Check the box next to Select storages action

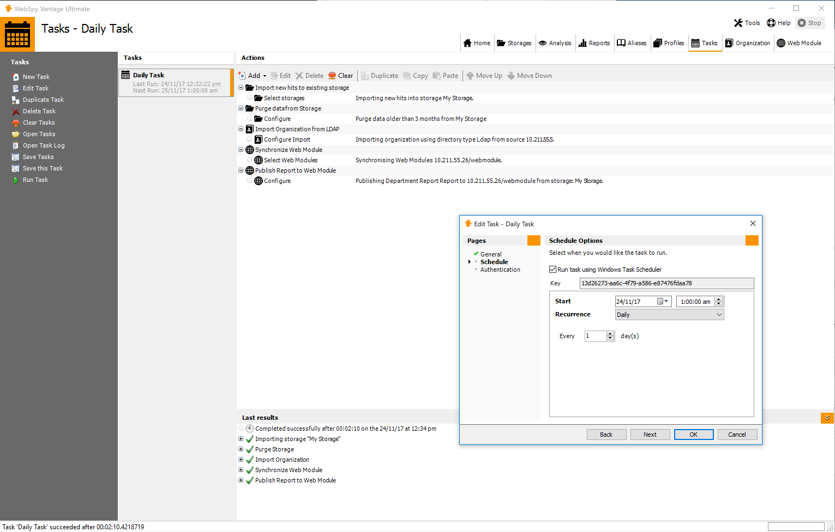(x=250, y=98)
